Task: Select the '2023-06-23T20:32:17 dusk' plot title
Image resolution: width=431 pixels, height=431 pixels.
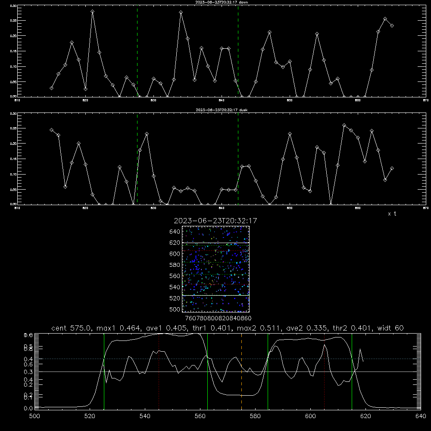Action: pos(222,110)
